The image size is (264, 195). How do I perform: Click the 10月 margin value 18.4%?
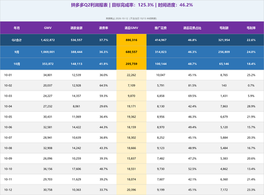tap(251, 64)
